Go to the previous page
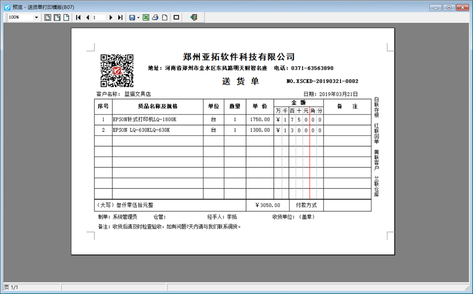 coord(88,17)
